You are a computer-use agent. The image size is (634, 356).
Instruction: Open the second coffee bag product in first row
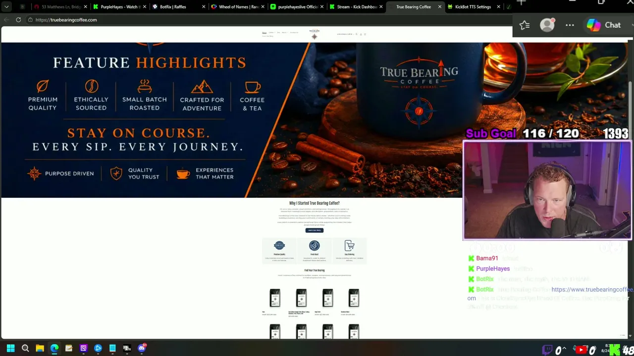(x=301, y=298)
